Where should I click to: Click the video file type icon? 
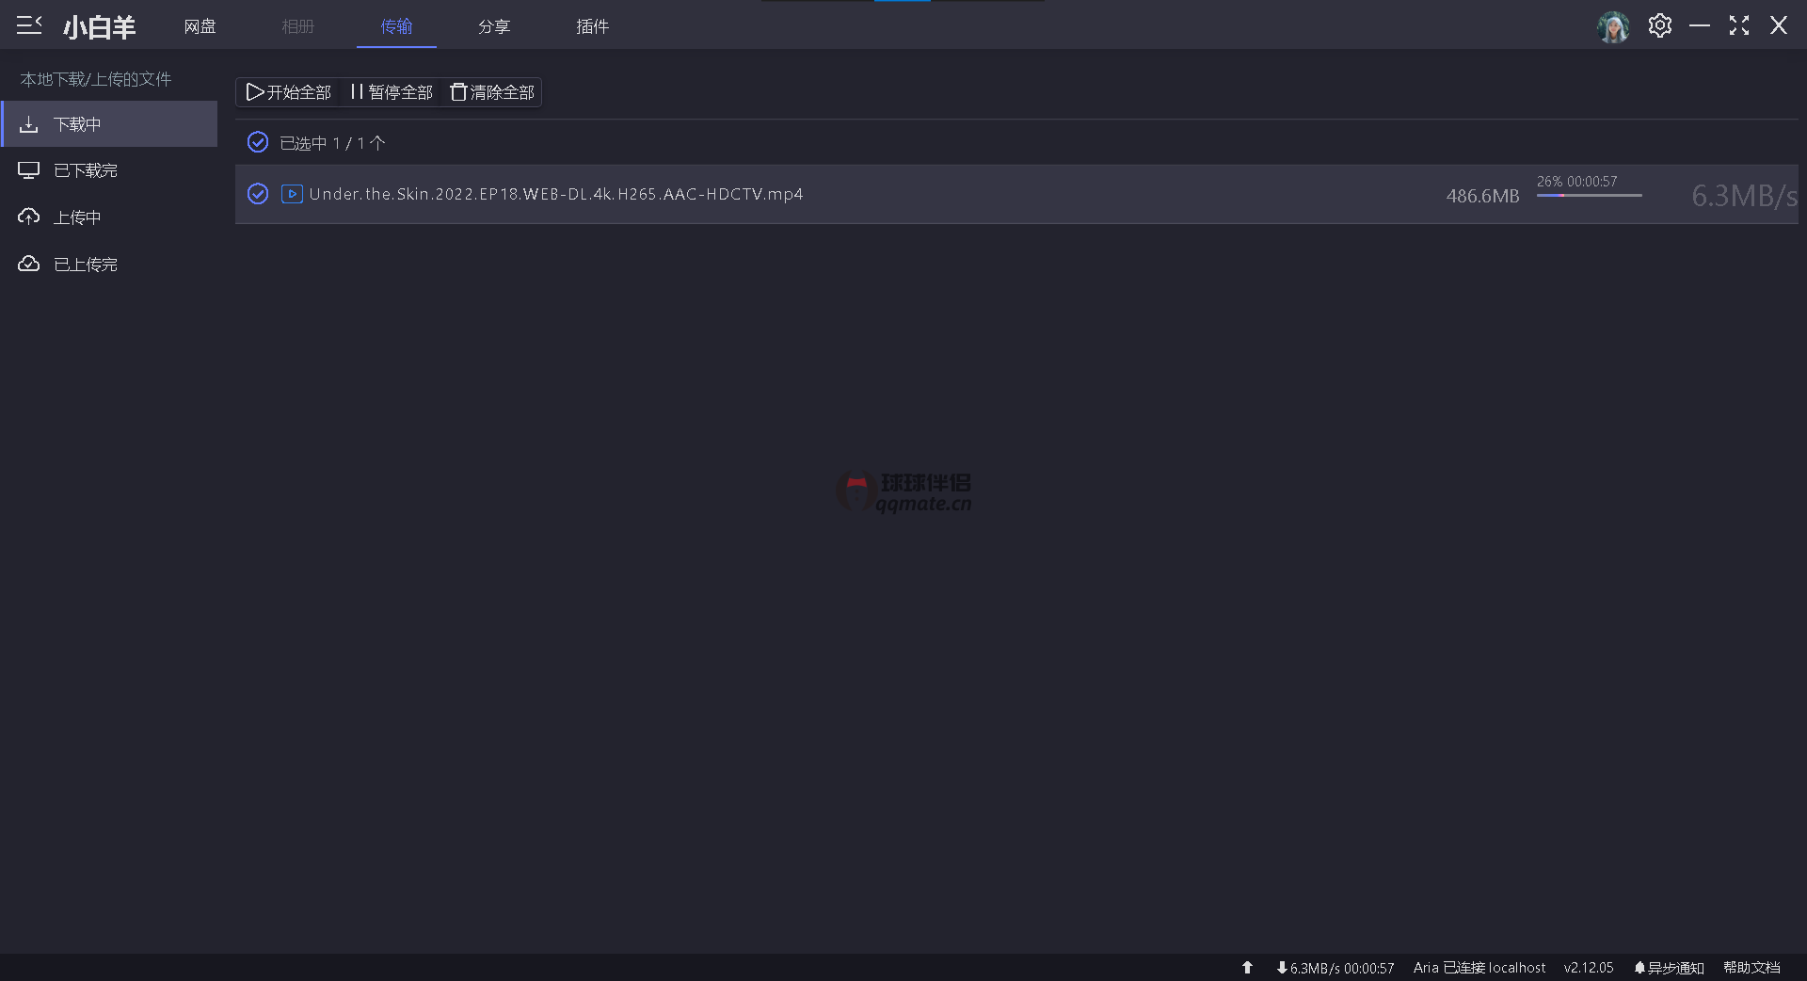(x=292, y=194)
